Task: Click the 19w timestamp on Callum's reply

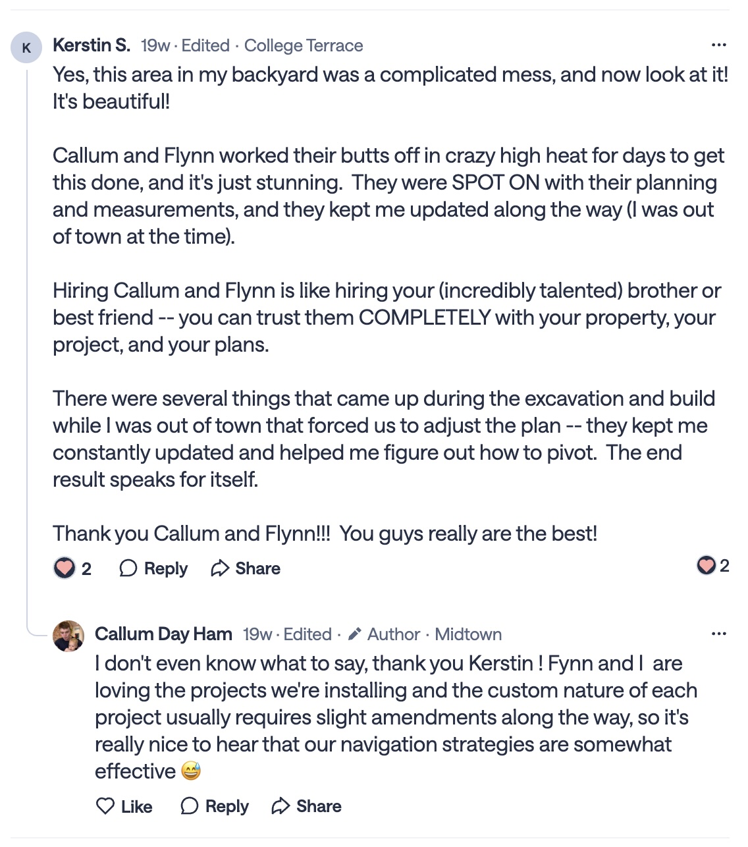Action: 257,634
